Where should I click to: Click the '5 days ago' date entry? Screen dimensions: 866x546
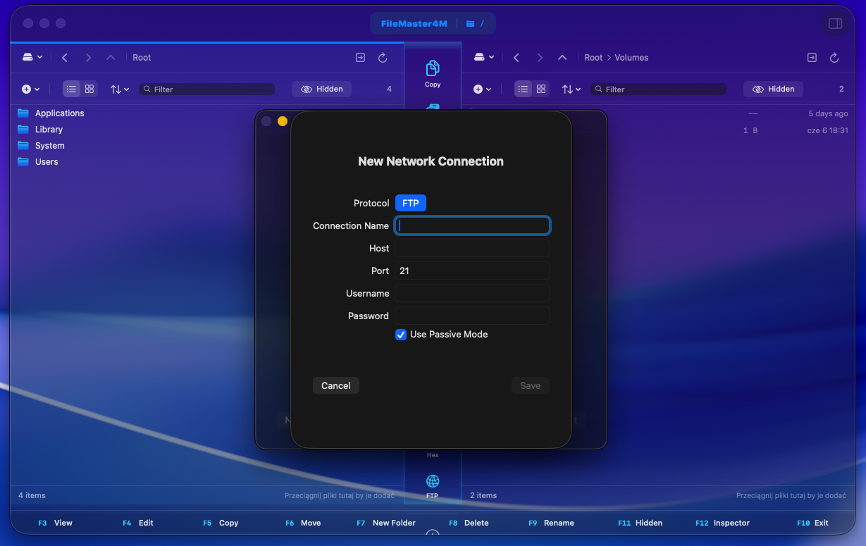(828, 113)
